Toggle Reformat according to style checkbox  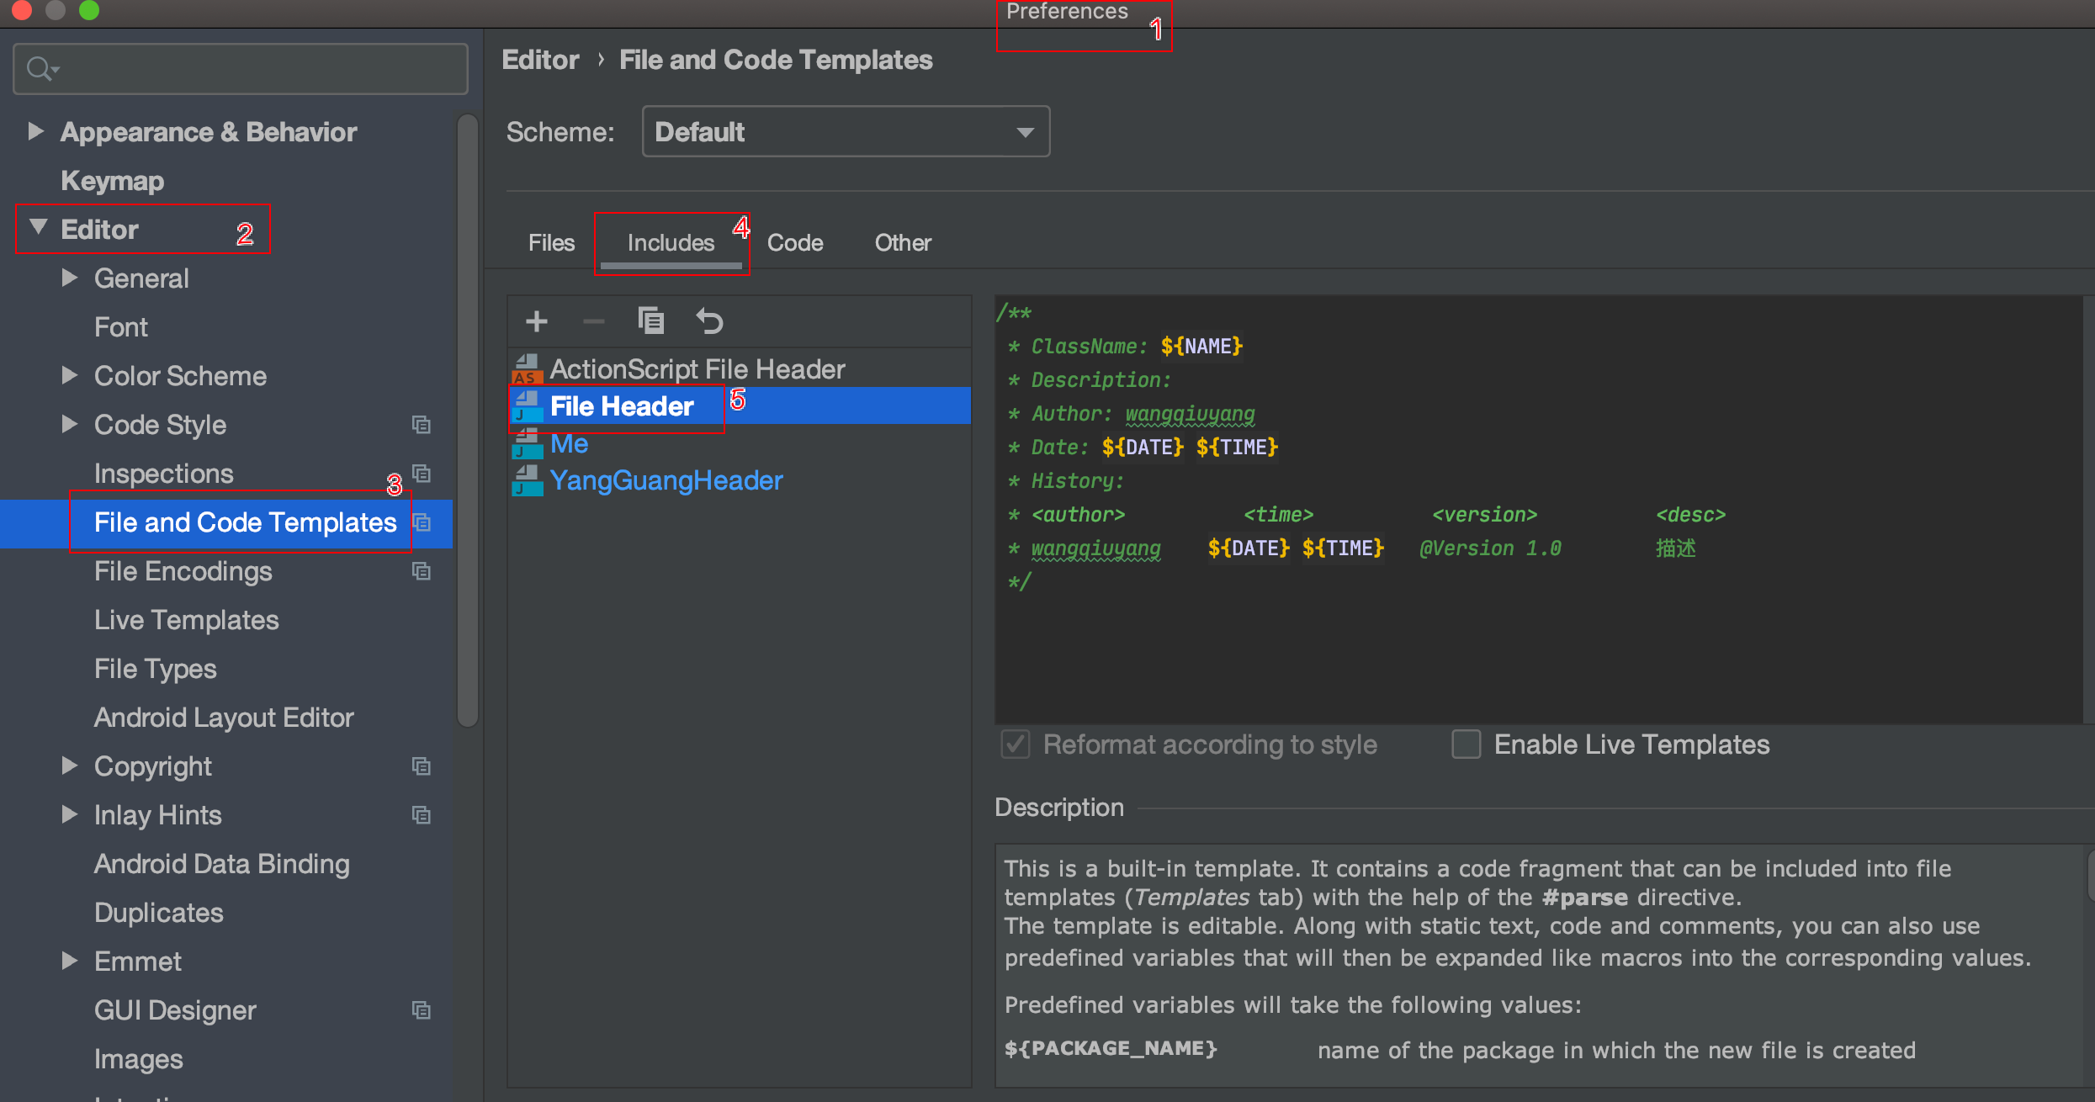[1016, 744]
